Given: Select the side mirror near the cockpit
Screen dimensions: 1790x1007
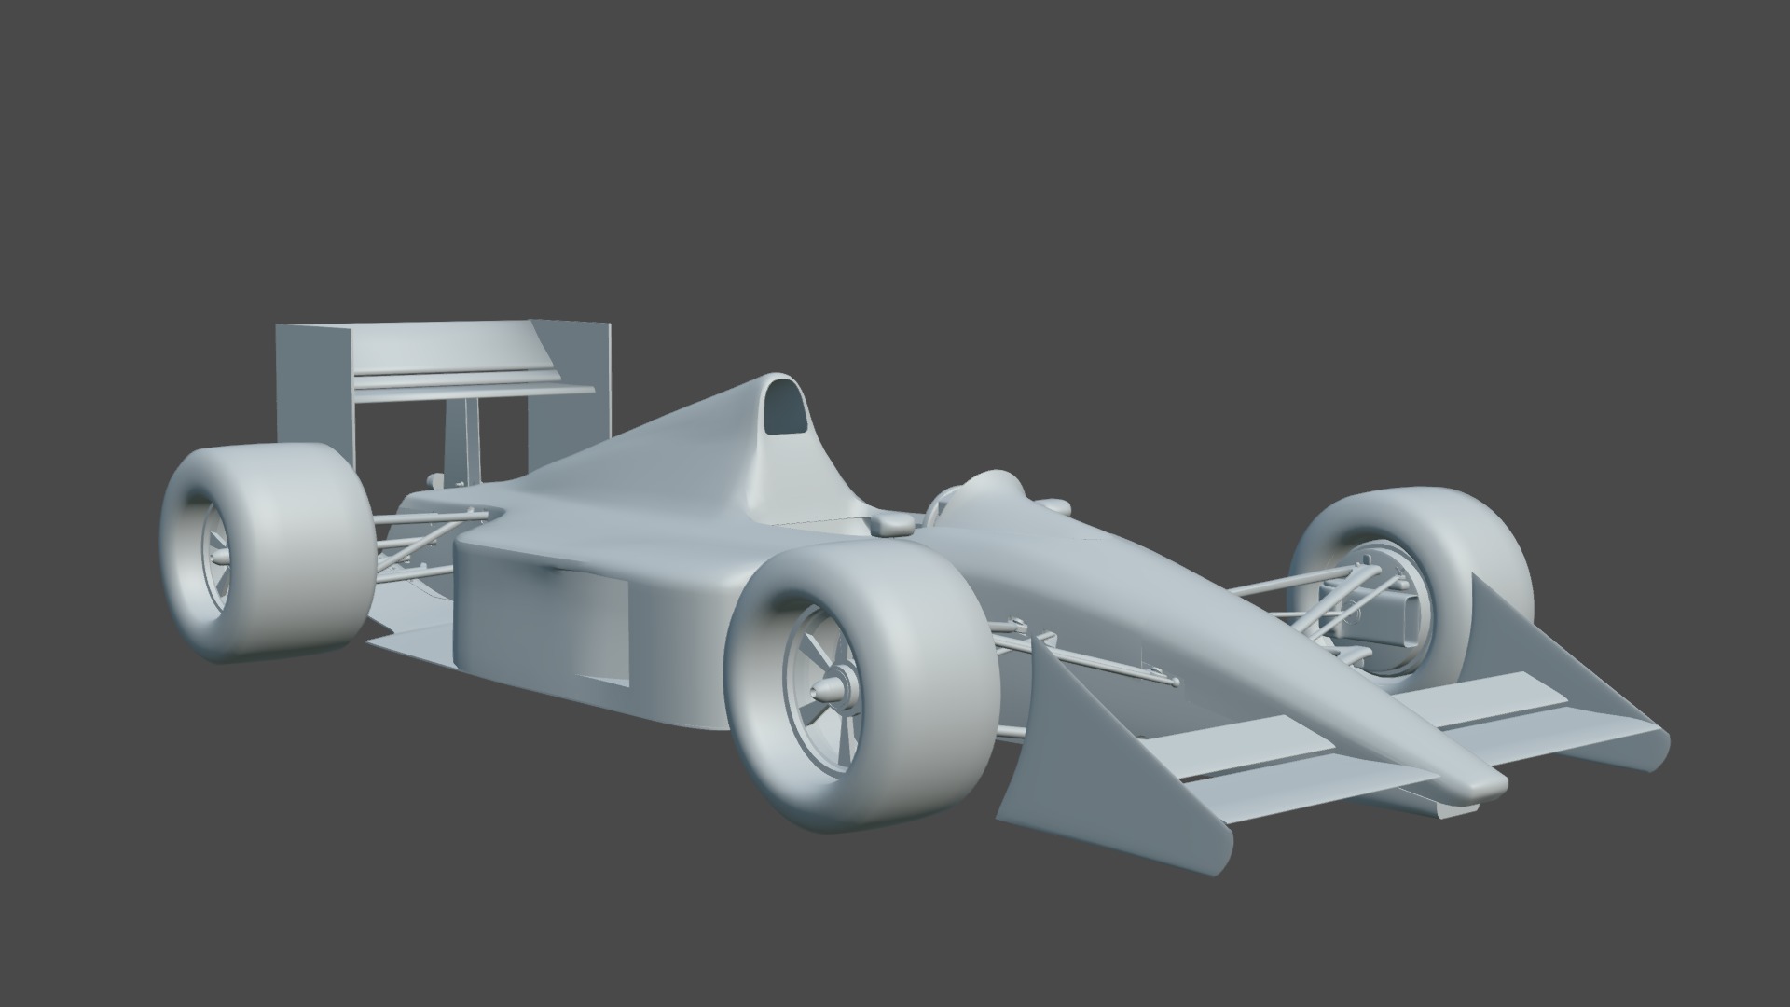Looking at the screenshot, I should click(x=893, y=523).
